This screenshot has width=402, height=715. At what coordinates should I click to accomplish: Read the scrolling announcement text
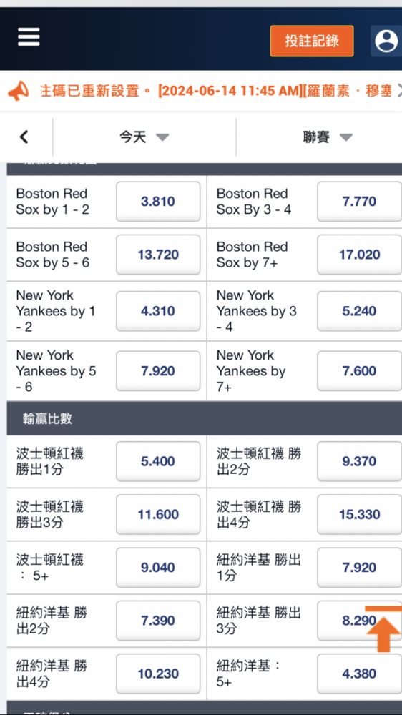click(216, 91)
